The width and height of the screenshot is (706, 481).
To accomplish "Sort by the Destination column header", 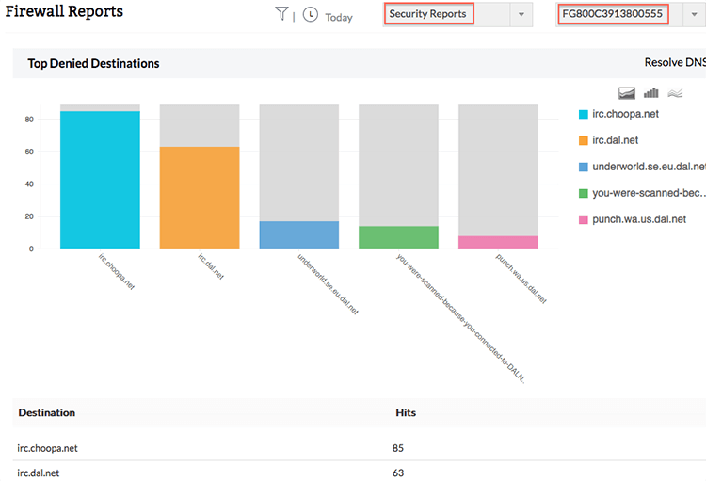I will [x=47, y=413].
